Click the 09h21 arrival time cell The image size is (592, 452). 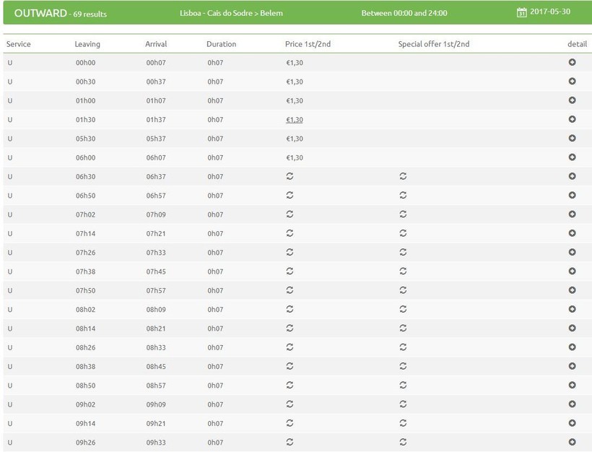tap(156, 424)
